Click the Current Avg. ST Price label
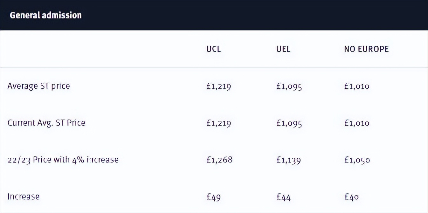Viewport: 428px width, 213px height. pos(46,123)
